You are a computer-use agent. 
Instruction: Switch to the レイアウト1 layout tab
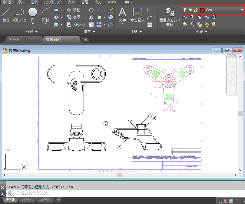point(27,200)
